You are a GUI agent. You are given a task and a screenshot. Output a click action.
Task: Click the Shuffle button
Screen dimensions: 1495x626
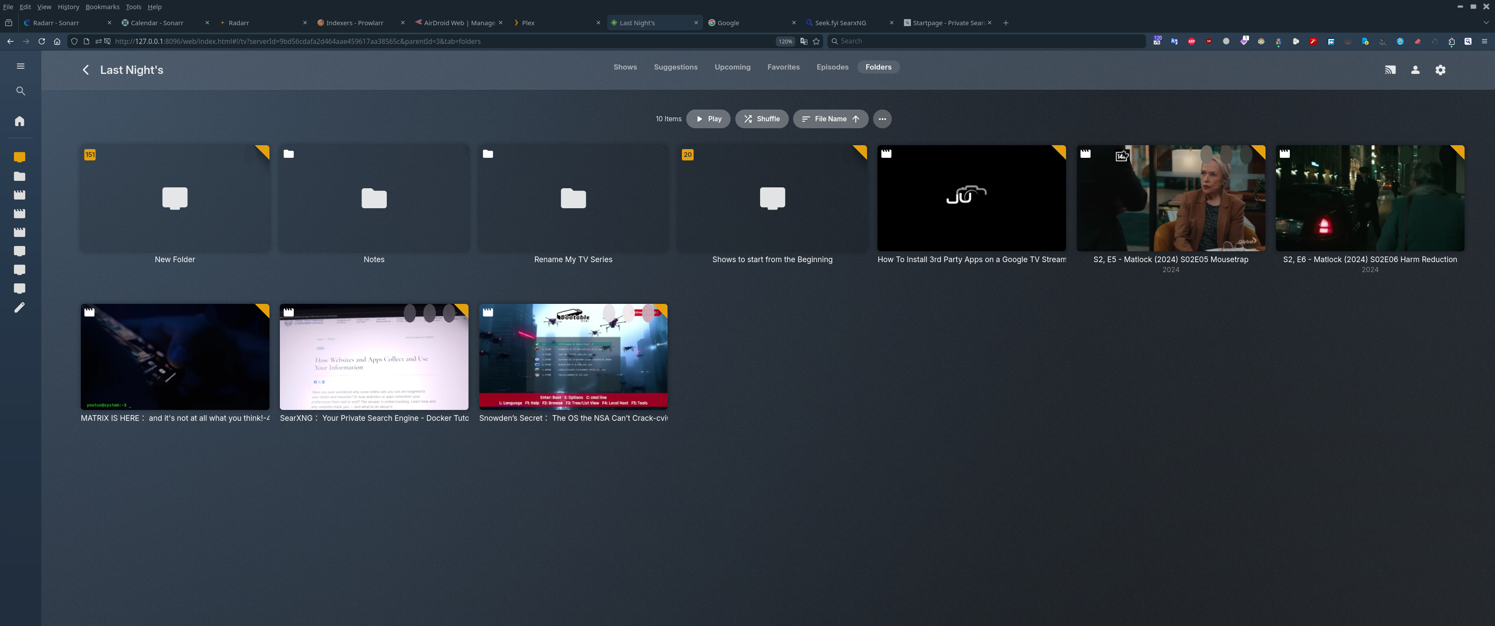pos(761,119)
